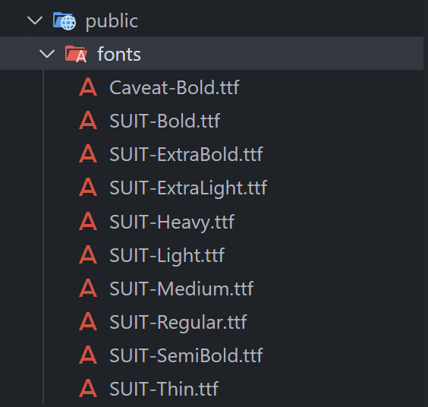Open SUIT-Thin.ttf file
428x407 pixels.
tap(164, 389)
